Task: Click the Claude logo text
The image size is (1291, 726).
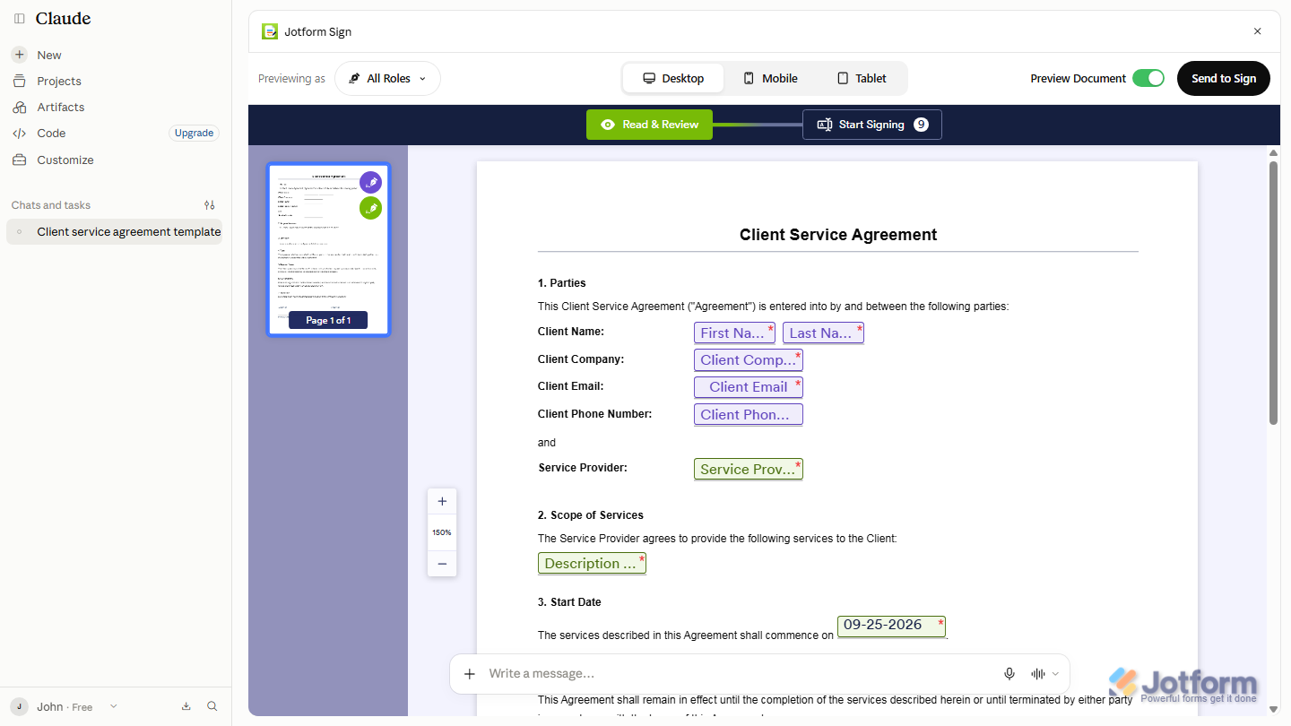Action: tap(63, 19)
